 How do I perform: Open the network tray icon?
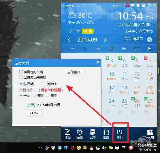[x=98, y=147]
